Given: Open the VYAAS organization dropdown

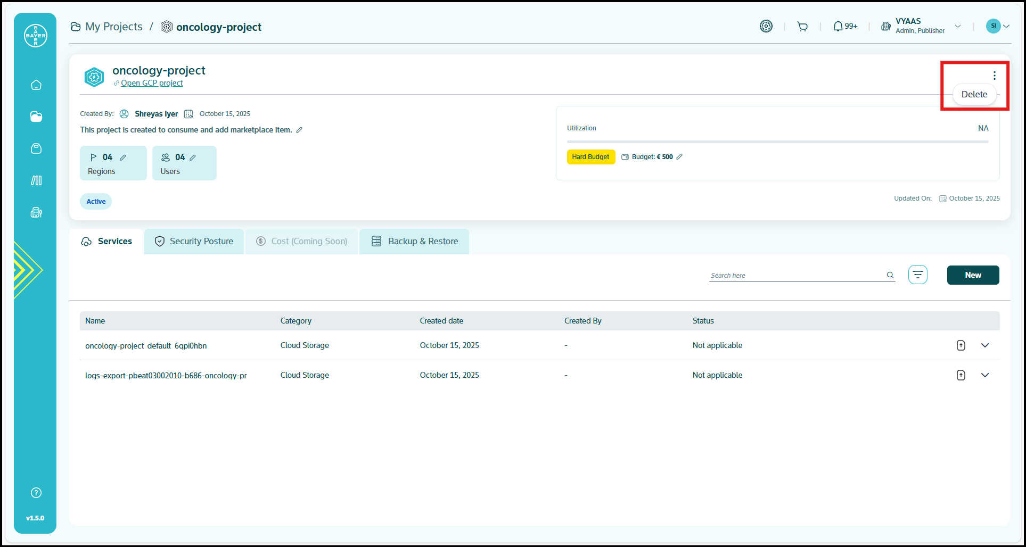Looking at the screenshot, I should pyautogui.click(x=958, y=26).
